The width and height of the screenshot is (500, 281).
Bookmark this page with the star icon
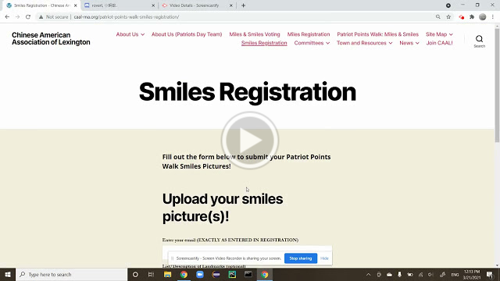click(448, 17)
